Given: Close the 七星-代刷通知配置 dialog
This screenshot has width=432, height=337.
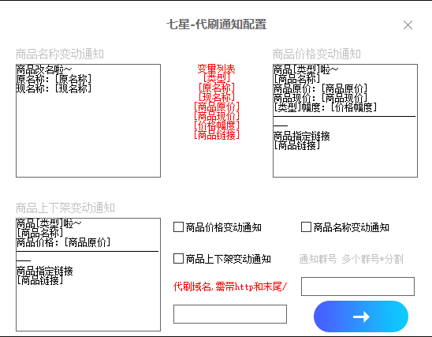Looking at the screenshot, I should 408,24.
